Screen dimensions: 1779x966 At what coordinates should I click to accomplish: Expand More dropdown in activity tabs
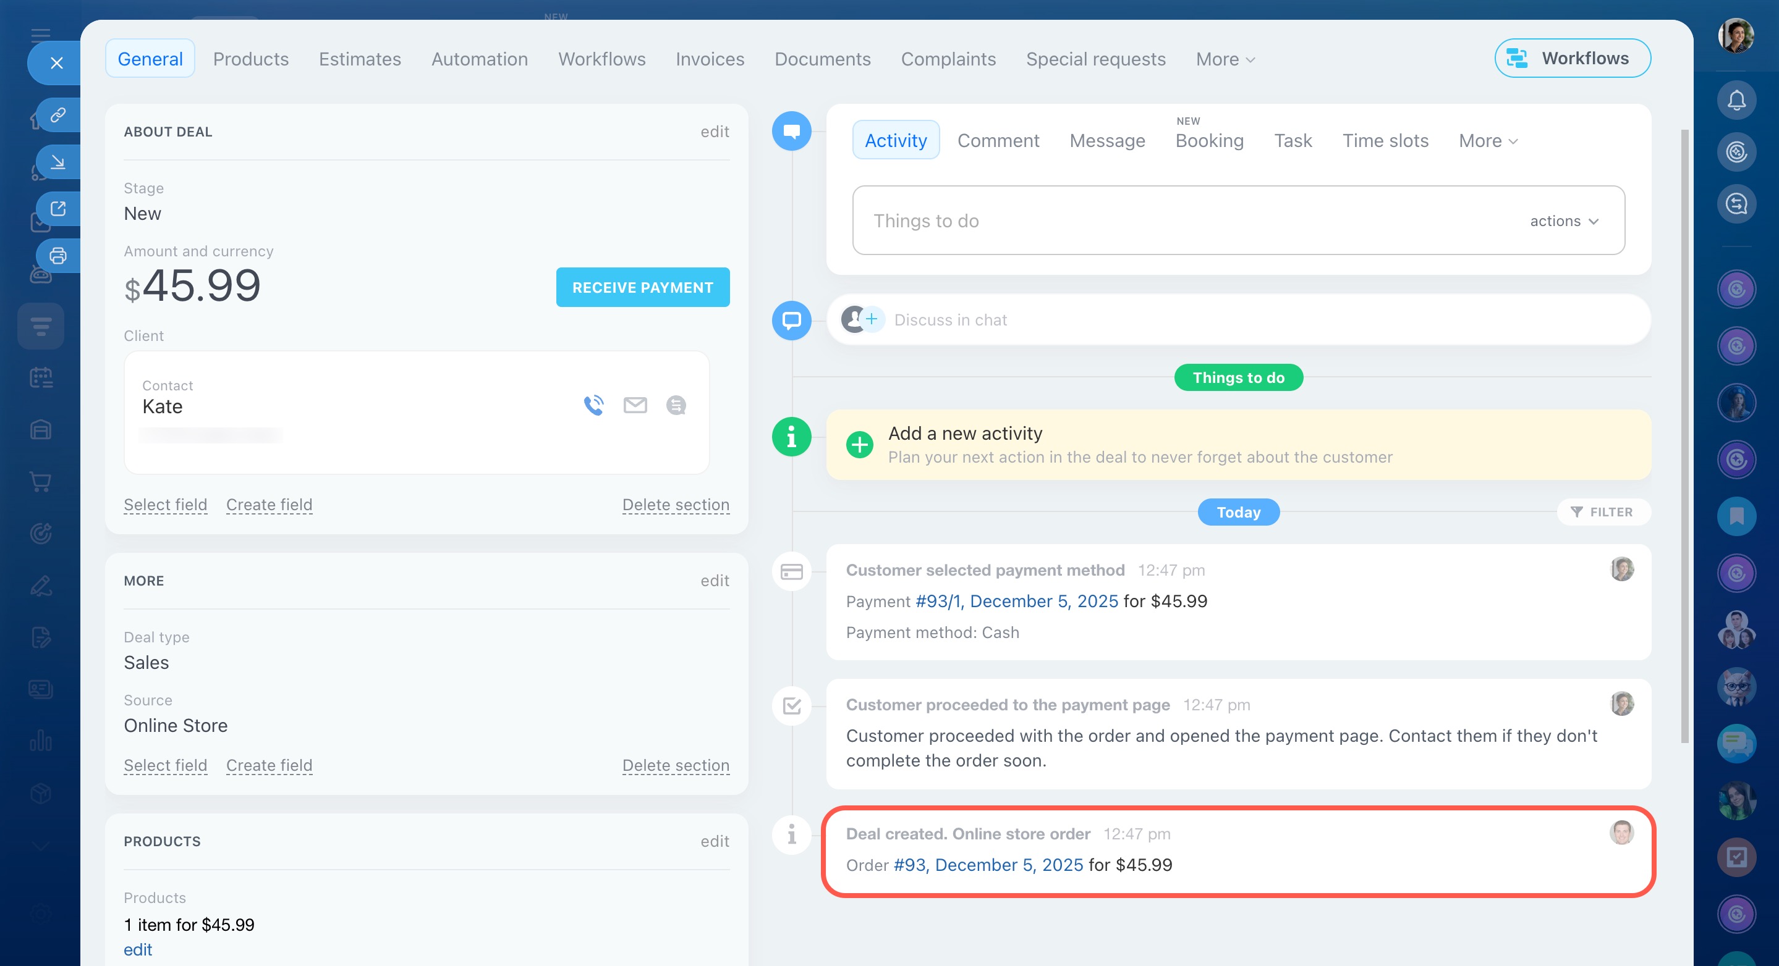(1488, 141)
